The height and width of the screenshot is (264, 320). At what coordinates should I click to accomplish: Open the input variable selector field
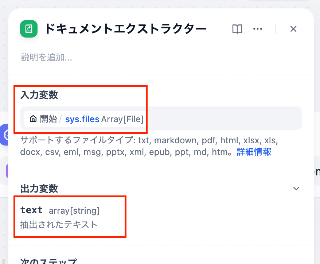click(x=219, y=119)
